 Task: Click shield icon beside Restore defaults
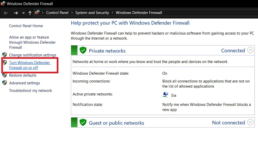pos(5,75)
